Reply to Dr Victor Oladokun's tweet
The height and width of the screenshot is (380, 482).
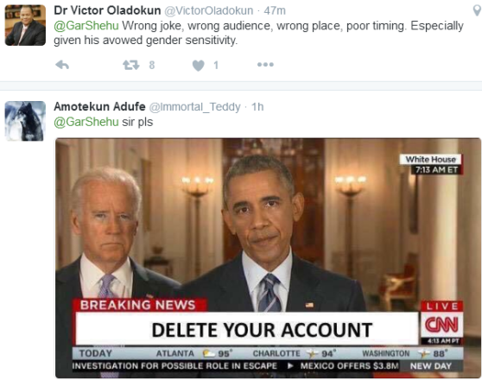point(62,65)
